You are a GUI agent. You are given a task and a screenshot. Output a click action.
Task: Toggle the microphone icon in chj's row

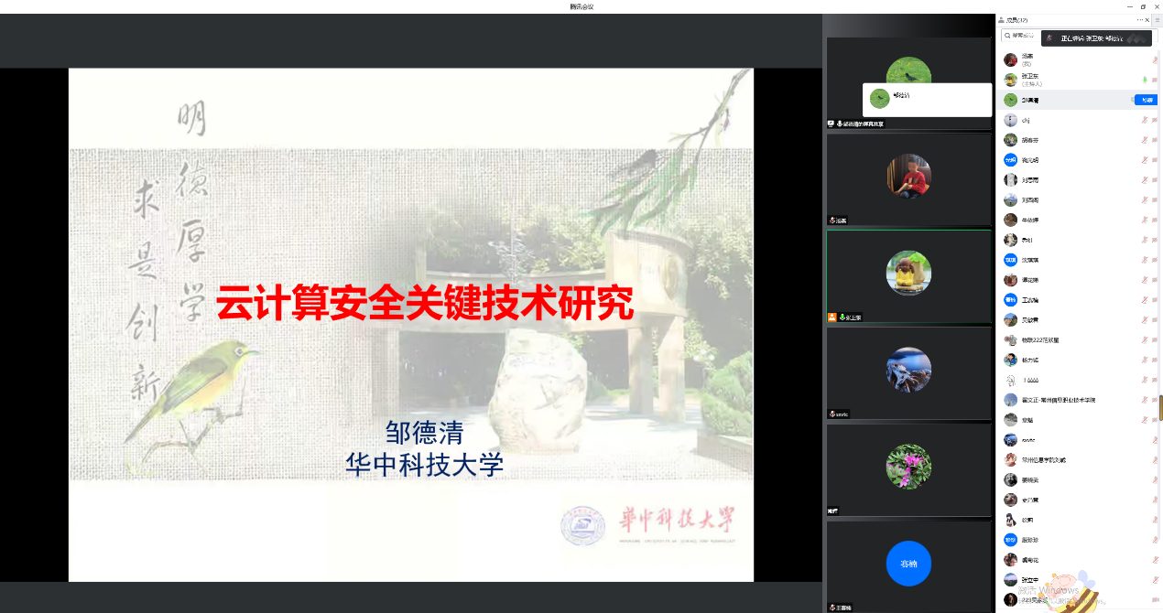pos(1144,120)
